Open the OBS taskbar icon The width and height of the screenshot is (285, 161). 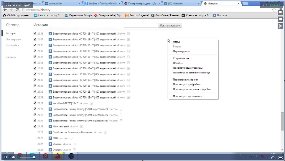point(71,156)
